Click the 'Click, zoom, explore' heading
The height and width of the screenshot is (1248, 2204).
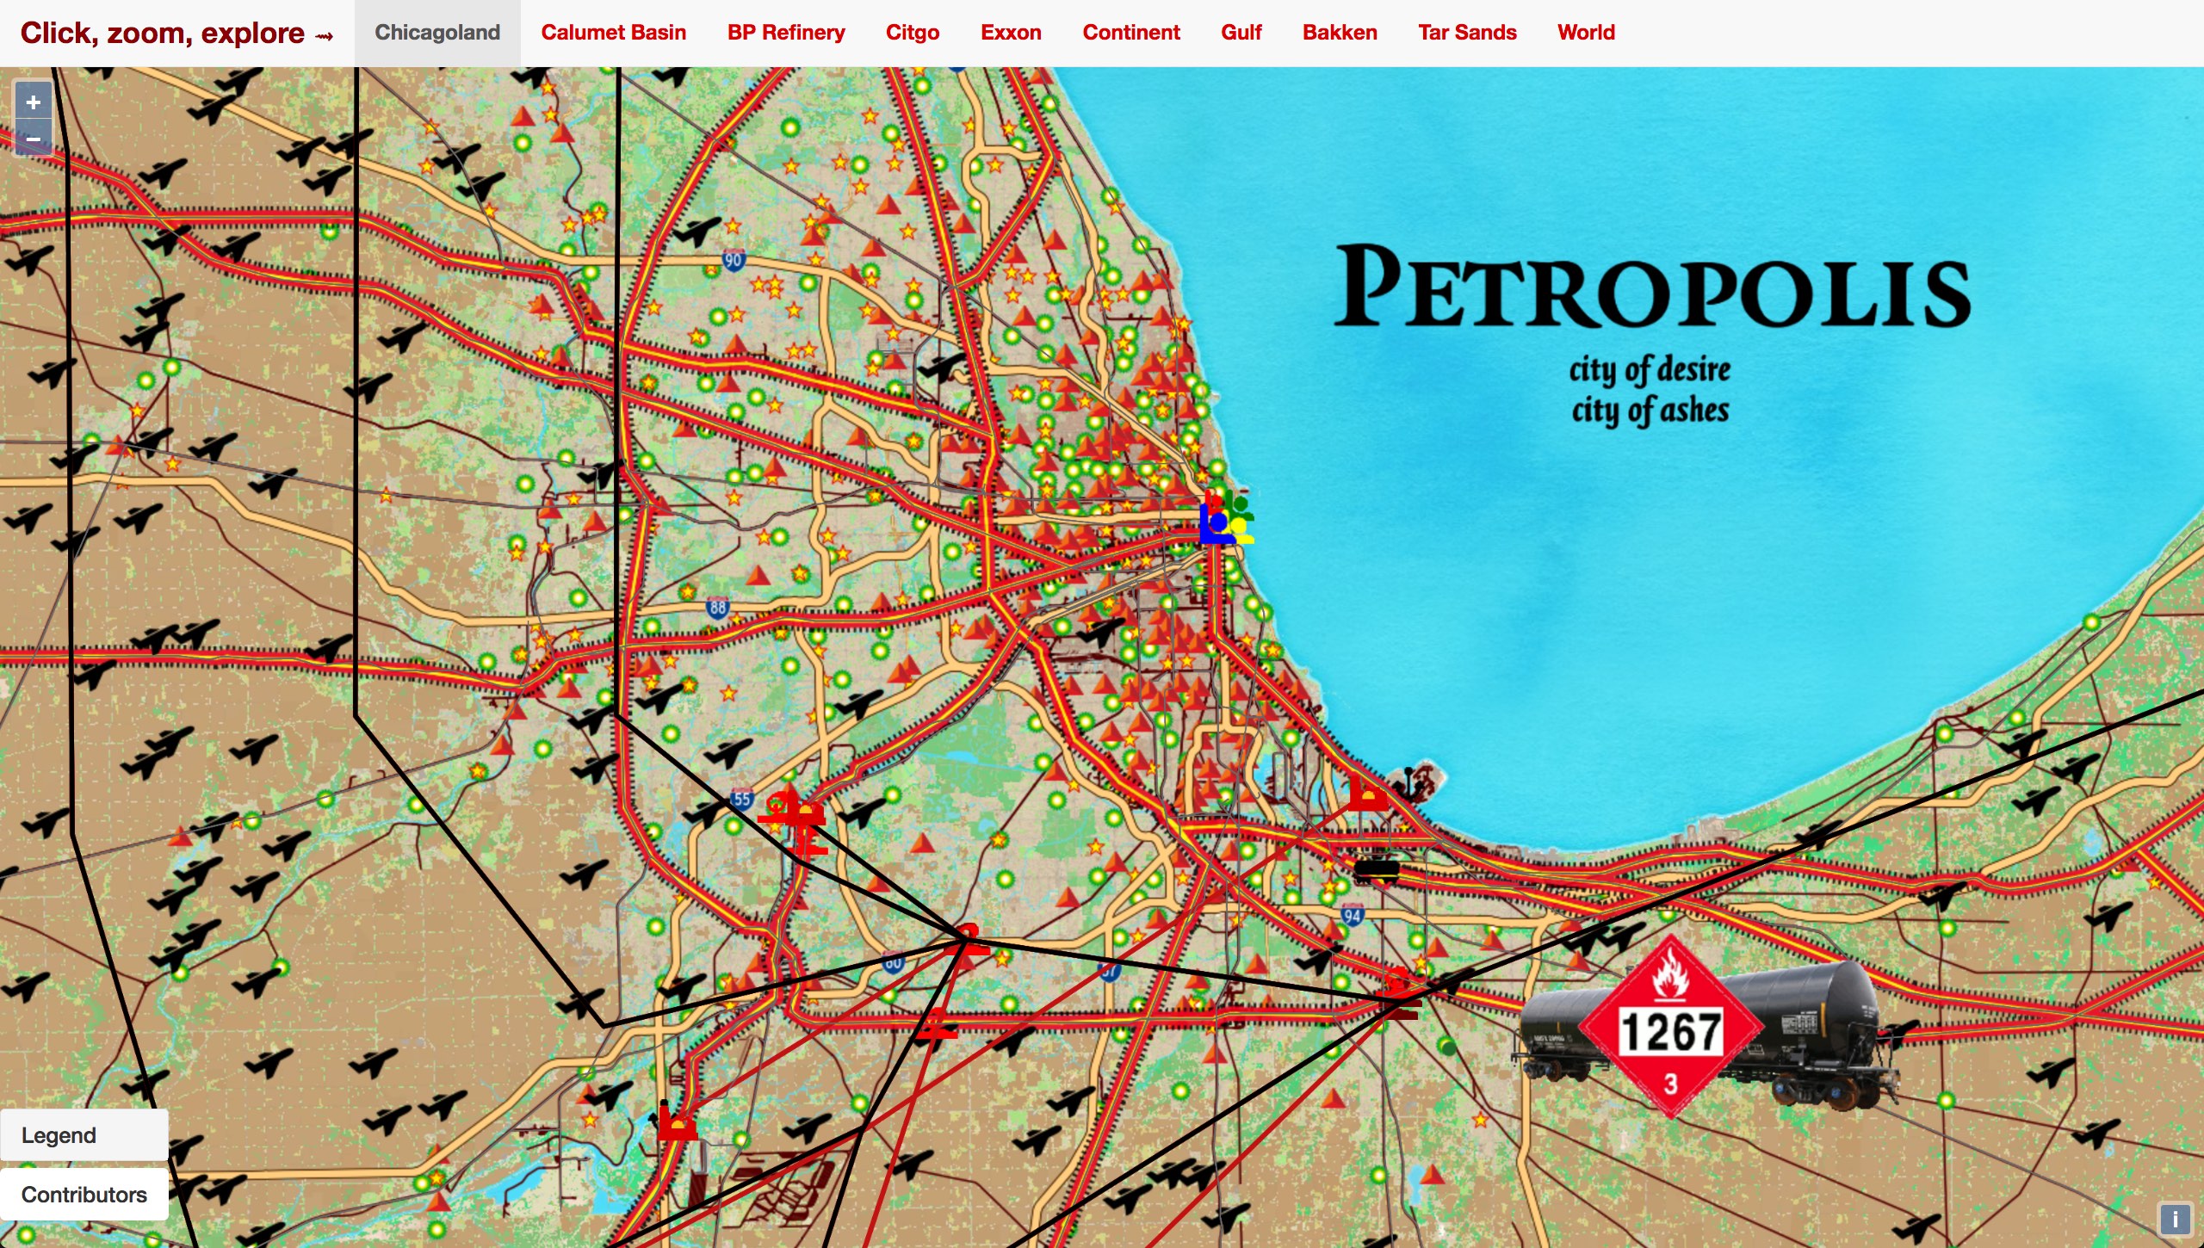click(x=176, y=33)
